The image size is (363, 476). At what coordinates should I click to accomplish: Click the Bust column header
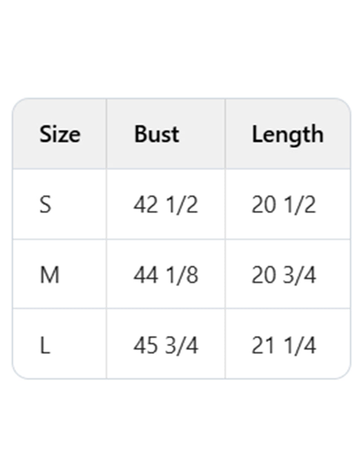(157, 134)
